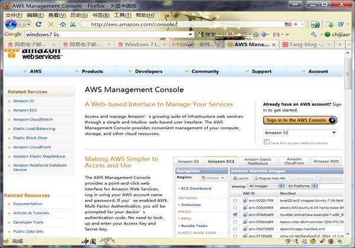Screen dimensions: 355x248
Task: Click the vertical page scrollbar
Action: pyautogui.click(x=349, y=148)
